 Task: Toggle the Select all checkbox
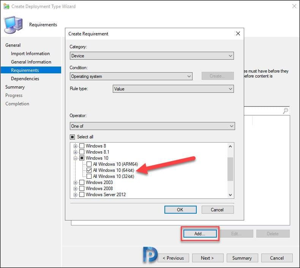tap(72, 137)
